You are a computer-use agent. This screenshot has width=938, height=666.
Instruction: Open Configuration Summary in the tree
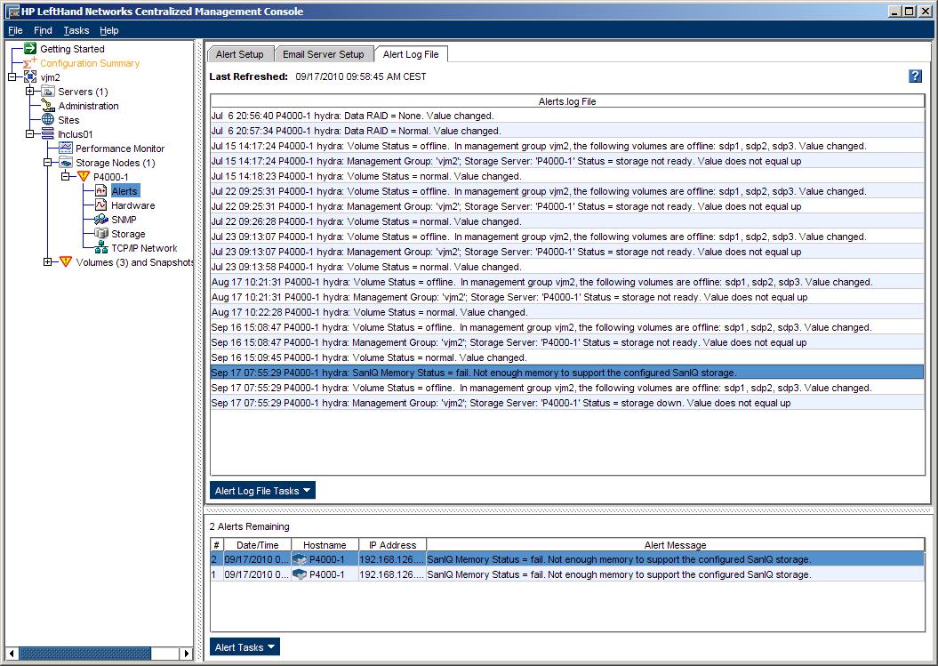(90, 63)
